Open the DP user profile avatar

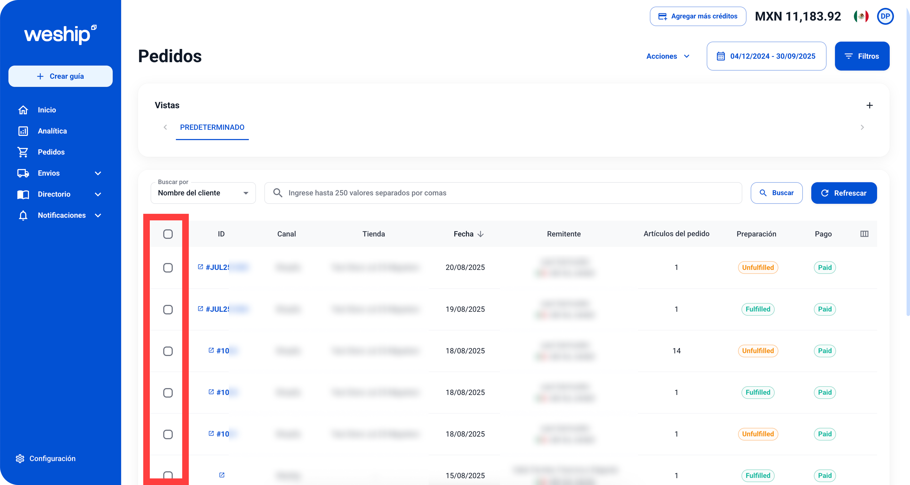(885, 16)
